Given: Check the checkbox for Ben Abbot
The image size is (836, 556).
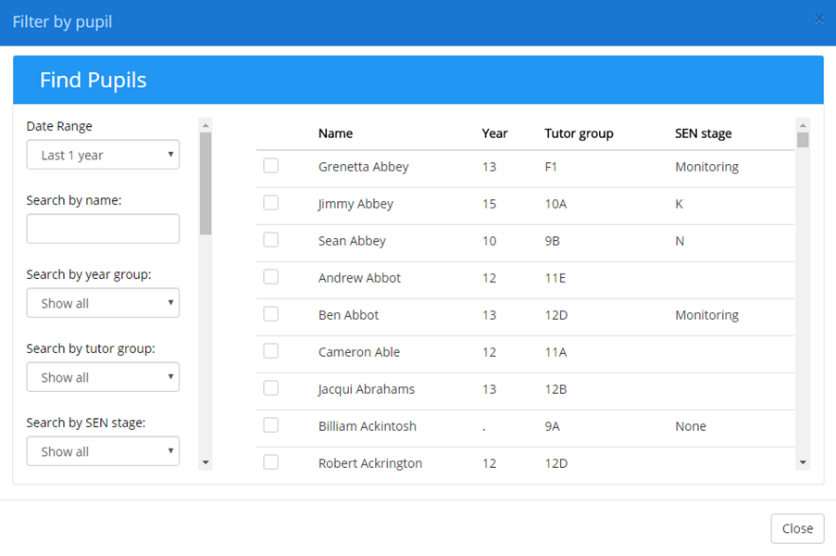Looking at the screenshot, I should (270, 315).
